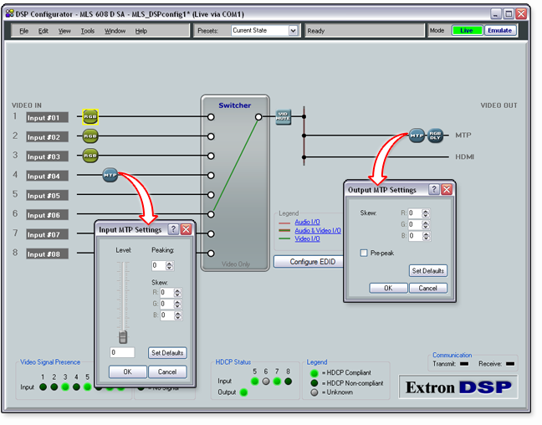Adjust the Peaking stepper arrows
Image resolution: width=542 pixels, height=425 pixels.
(x=170, y=265)
